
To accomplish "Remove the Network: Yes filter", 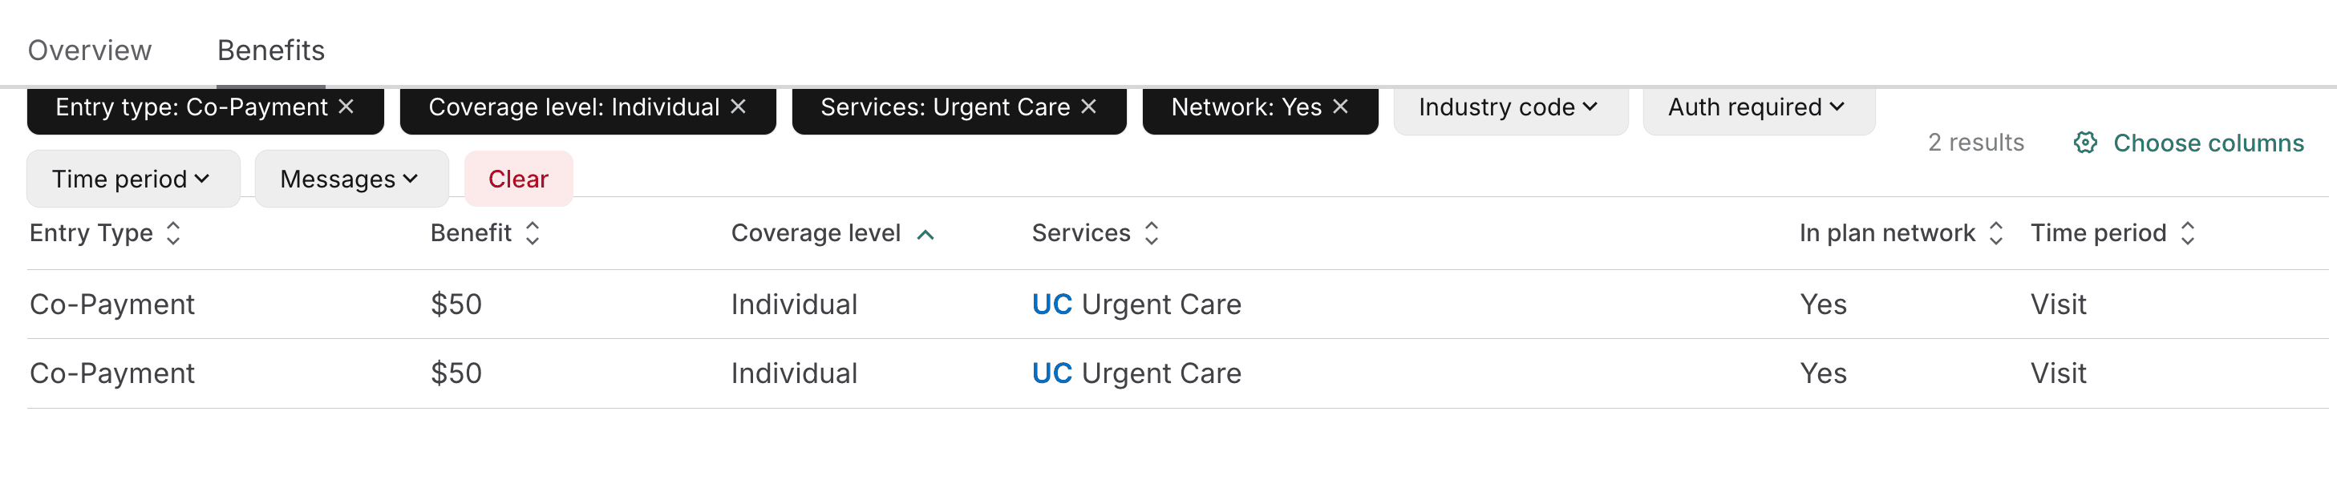I will coord(1340,107).
